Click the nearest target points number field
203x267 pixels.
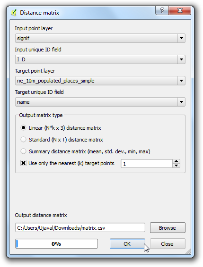point(147,164)
